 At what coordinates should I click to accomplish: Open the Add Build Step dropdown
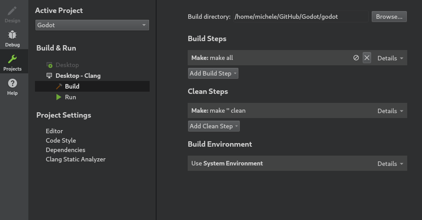213,73
